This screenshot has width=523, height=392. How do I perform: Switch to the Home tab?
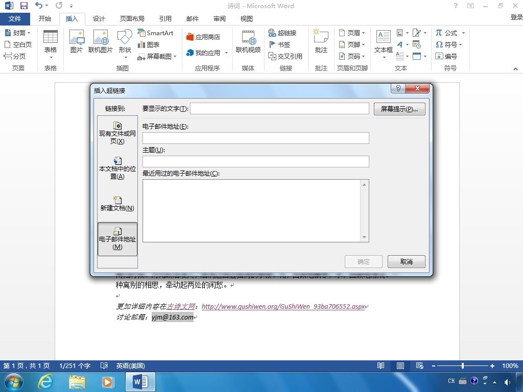click(45, 19)
